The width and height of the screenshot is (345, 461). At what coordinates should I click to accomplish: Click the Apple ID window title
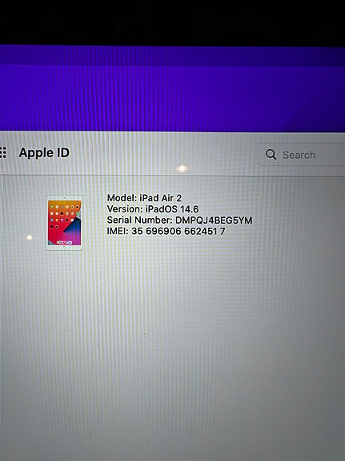click(x=44, y=152)
